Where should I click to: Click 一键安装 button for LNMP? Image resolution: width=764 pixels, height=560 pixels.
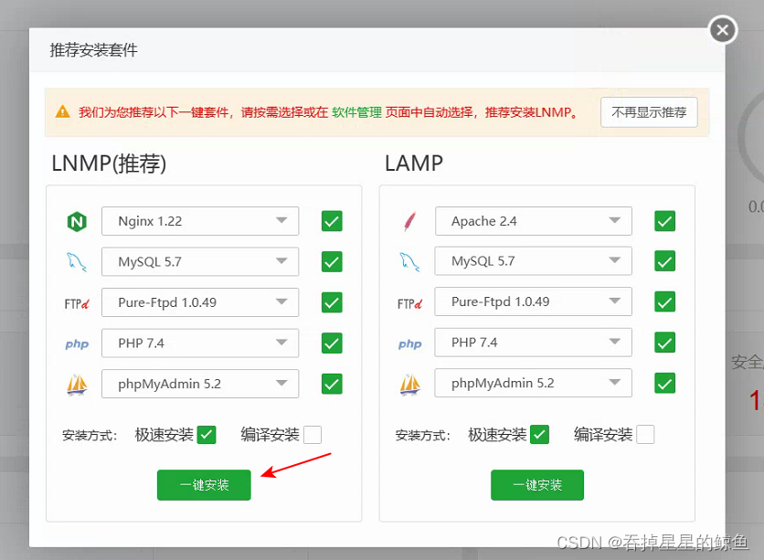point(204,485)
